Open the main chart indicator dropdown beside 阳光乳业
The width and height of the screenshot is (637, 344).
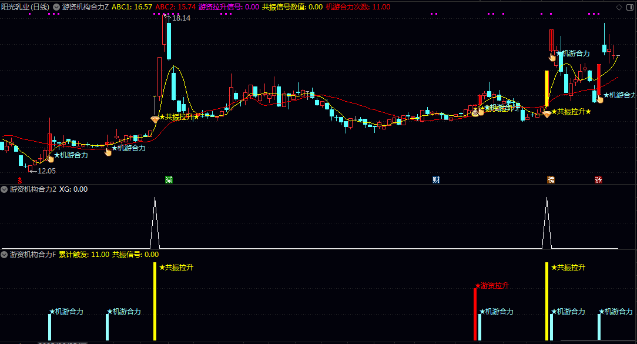coord(56,7)
